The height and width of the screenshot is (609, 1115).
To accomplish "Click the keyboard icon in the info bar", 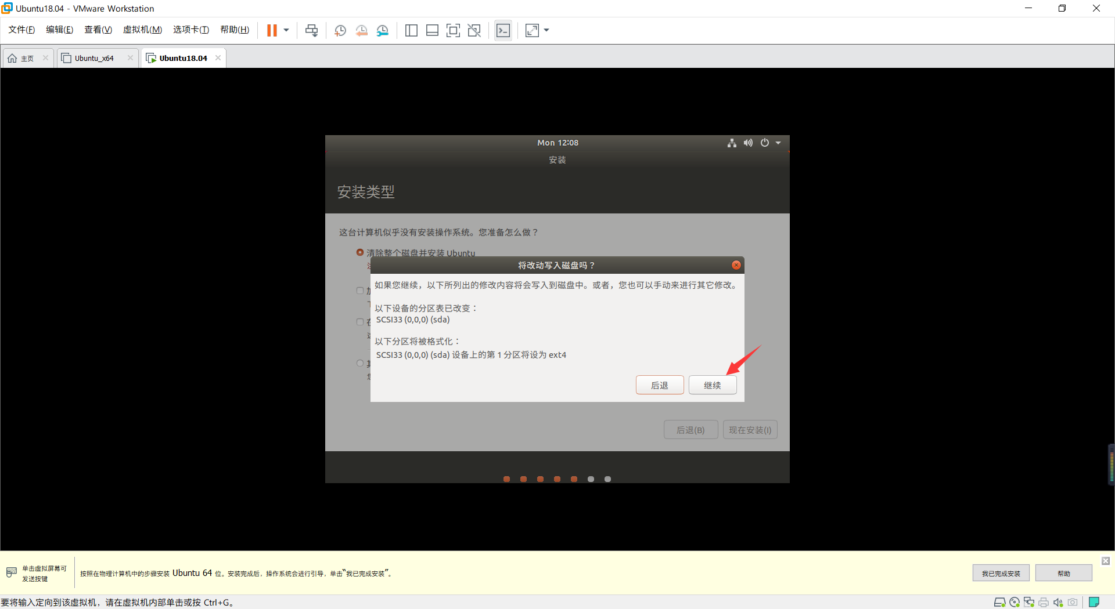I will 12,572.
